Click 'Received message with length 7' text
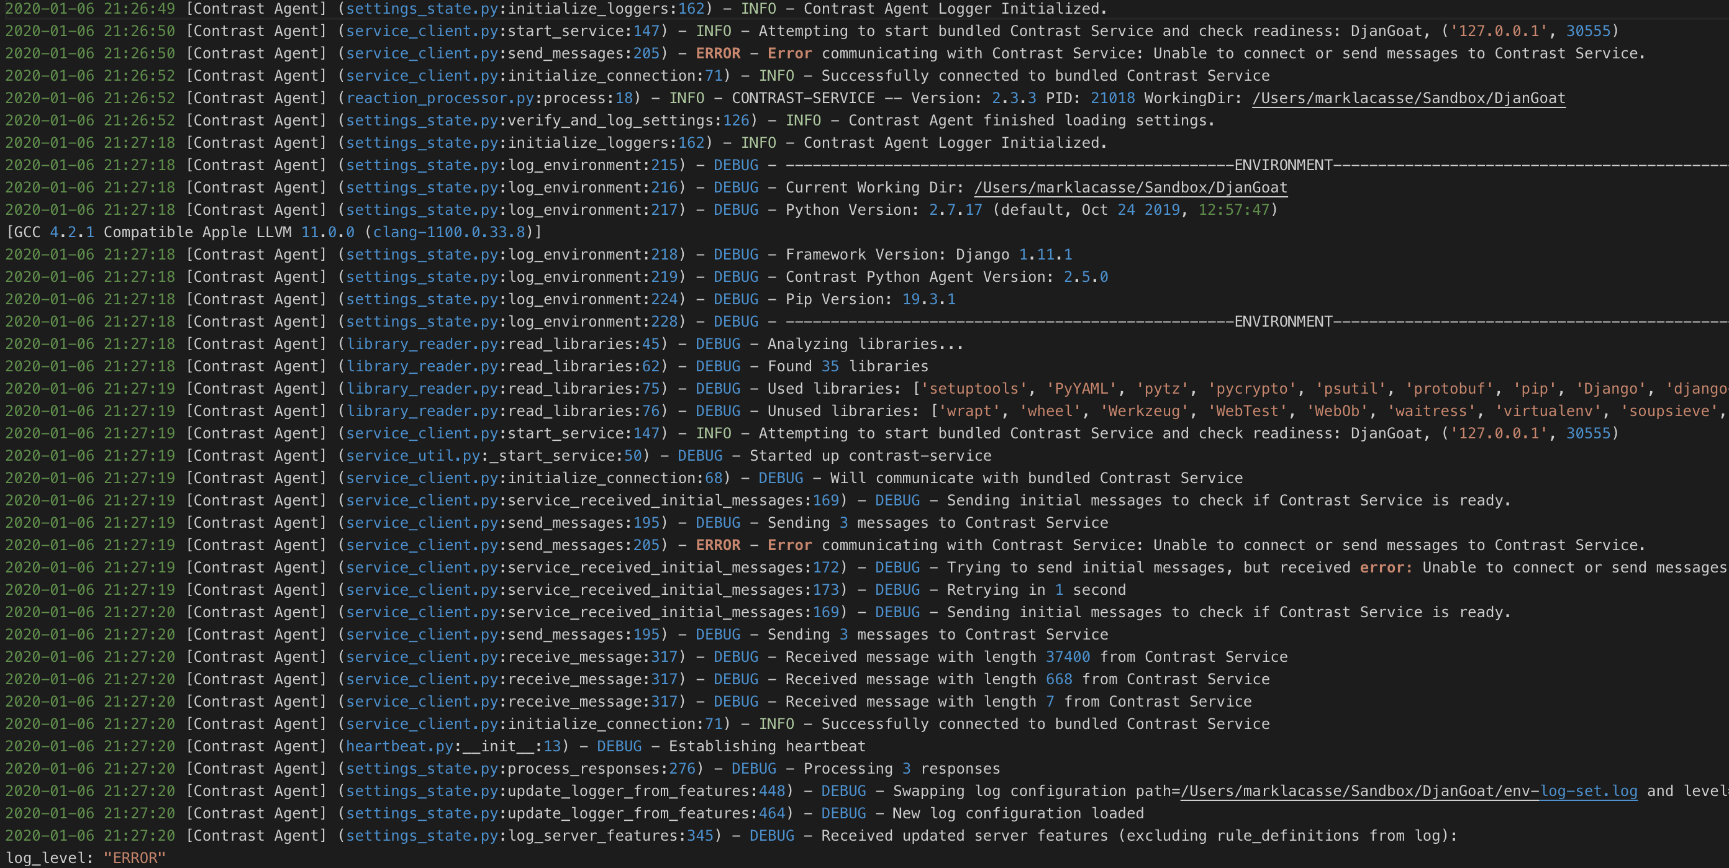Viewport: 1729px width, 868px height. pyautogui.click(x=920, y=702)
